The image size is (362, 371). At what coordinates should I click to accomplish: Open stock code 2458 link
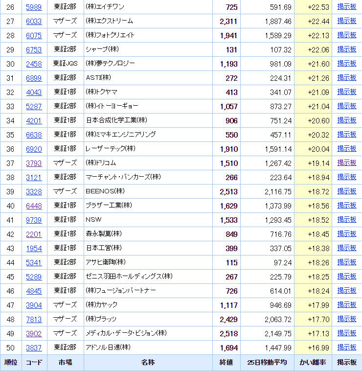click(34, 64)
